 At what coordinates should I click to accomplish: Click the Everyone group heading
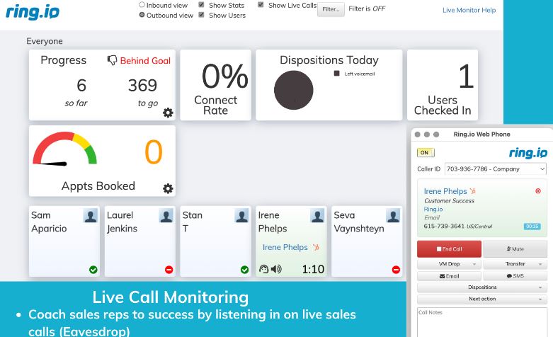(x=45, y=41)
